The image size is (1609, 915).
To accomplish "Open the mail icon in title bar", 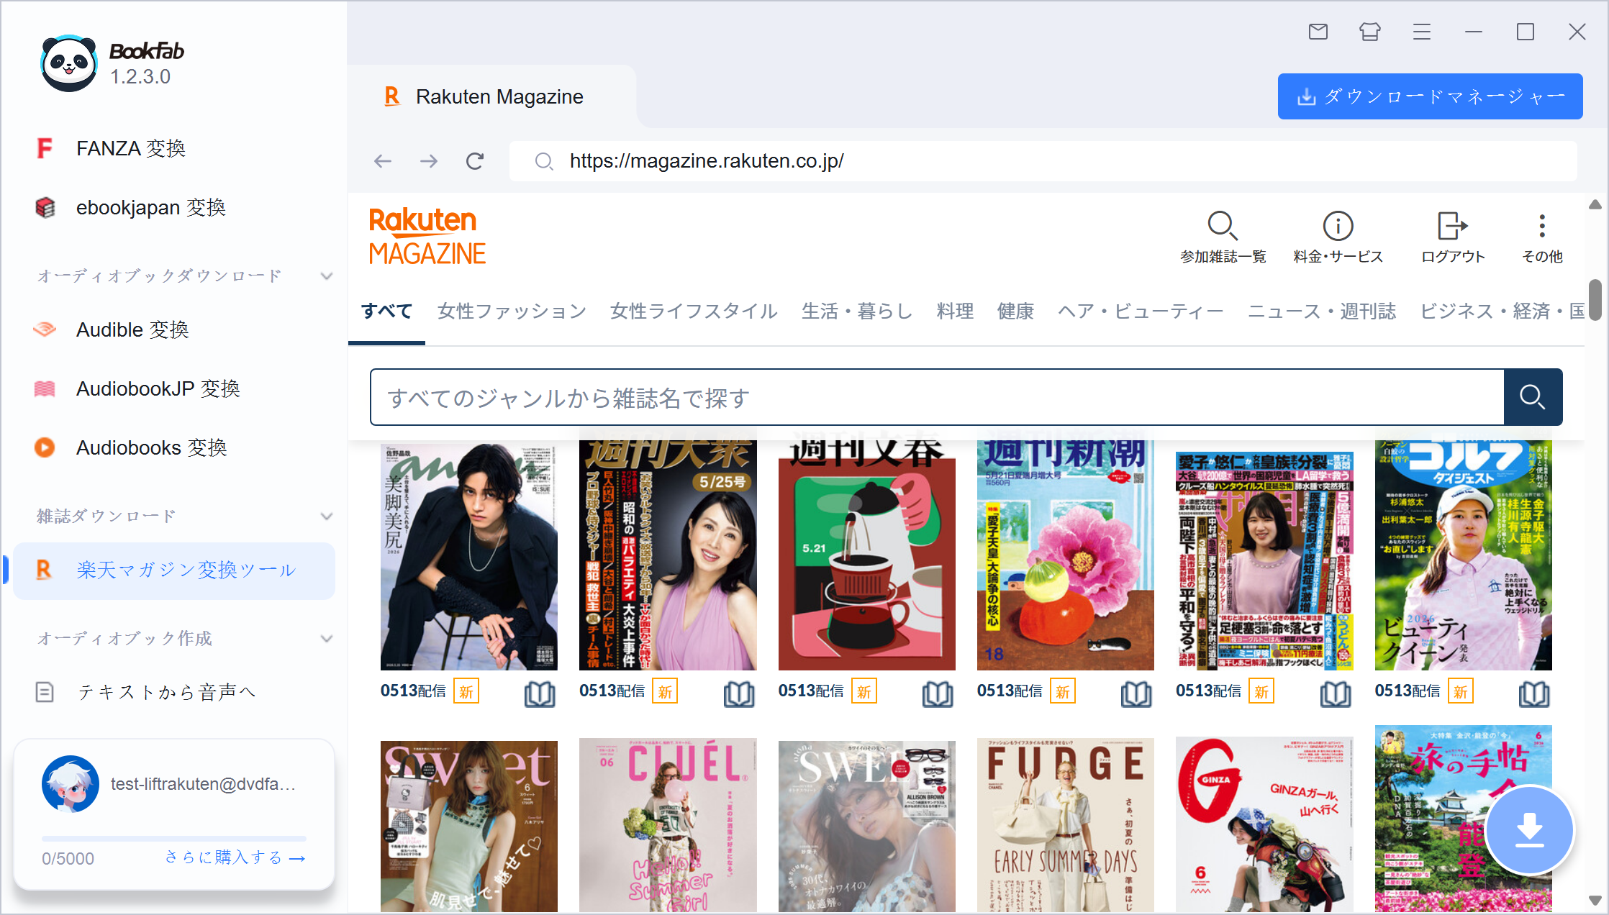I will coord(1318,32).
